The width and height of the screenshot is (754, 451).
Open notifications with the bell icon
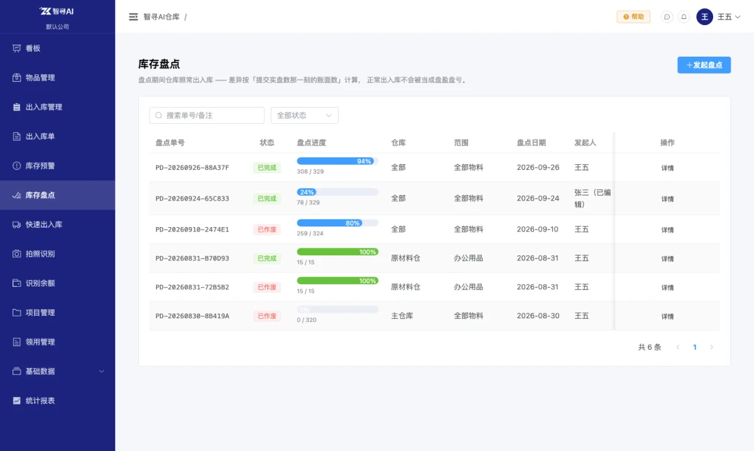(x=684, y=17)
